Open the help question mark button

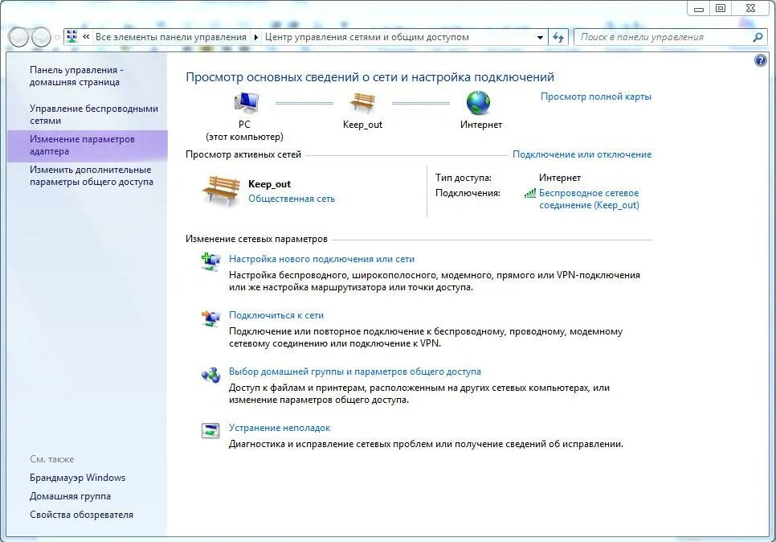[x=760, y=60]
